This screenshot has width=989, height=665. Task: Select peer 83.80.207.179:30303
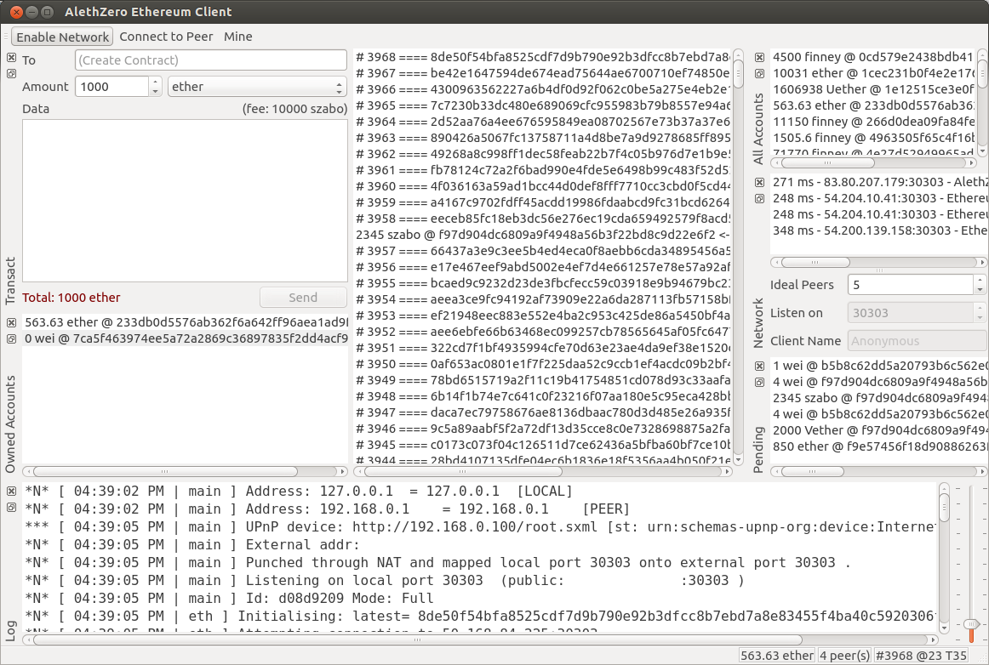(x=879, y=181)
